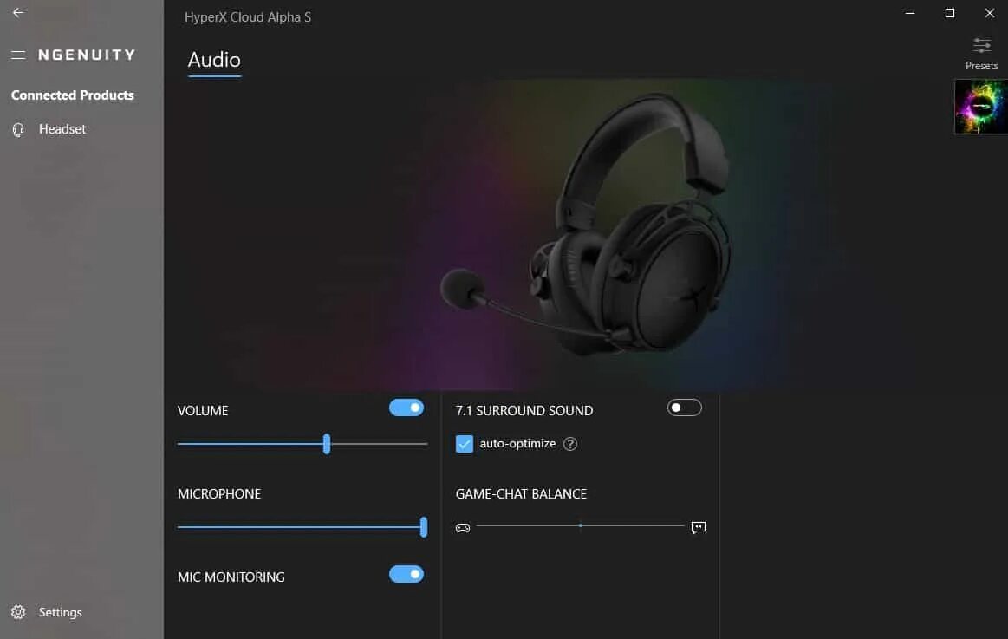Disable the Mic Monitoring toggle
The image size is (1008, 639).
406,574
